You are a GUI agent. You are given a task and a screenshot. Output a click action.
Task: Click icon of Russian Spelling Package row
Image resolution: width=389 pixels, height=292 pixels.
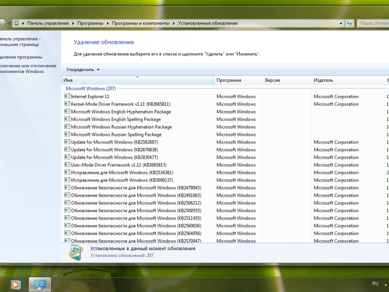(x=67, y=134)
